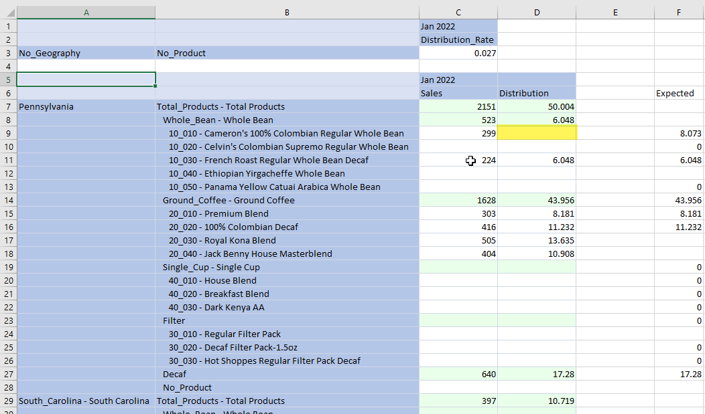
Task: Select column F header
Action: (679, 13)
